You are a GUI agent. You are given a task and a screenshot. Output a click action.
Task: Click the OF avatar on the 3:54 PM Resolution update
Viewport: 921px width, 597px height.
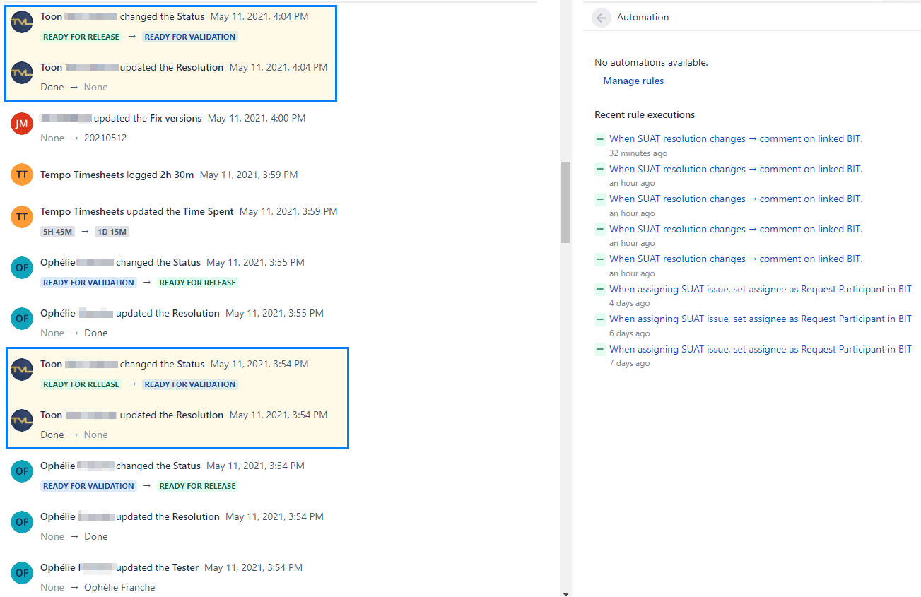22,522
